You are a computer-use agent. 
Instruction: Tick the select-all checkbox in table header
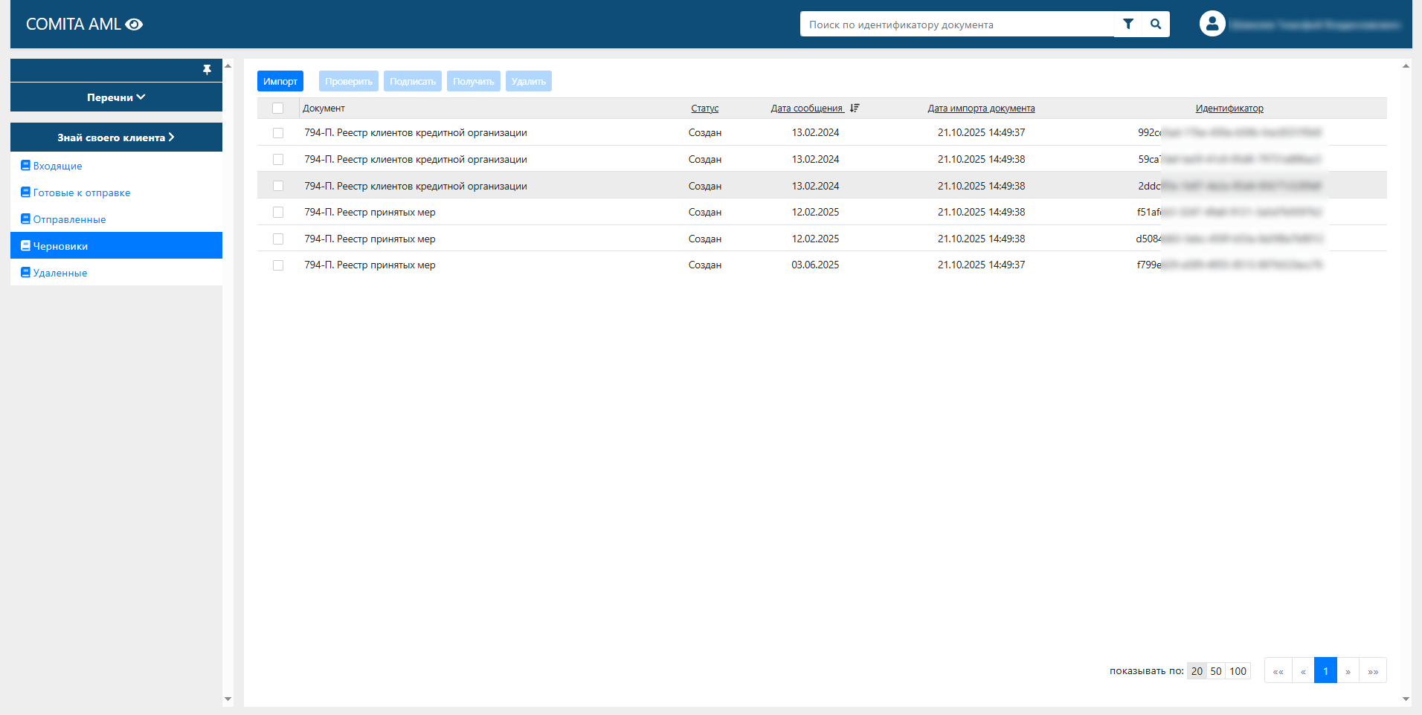coord(277,109)
